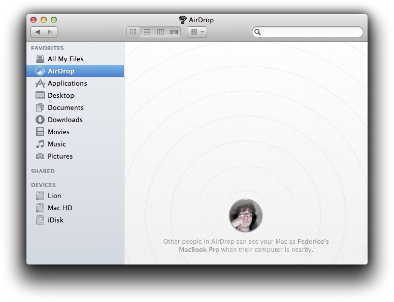
Task: Select AirDrop in the sidebar
Action: point(75,71)
